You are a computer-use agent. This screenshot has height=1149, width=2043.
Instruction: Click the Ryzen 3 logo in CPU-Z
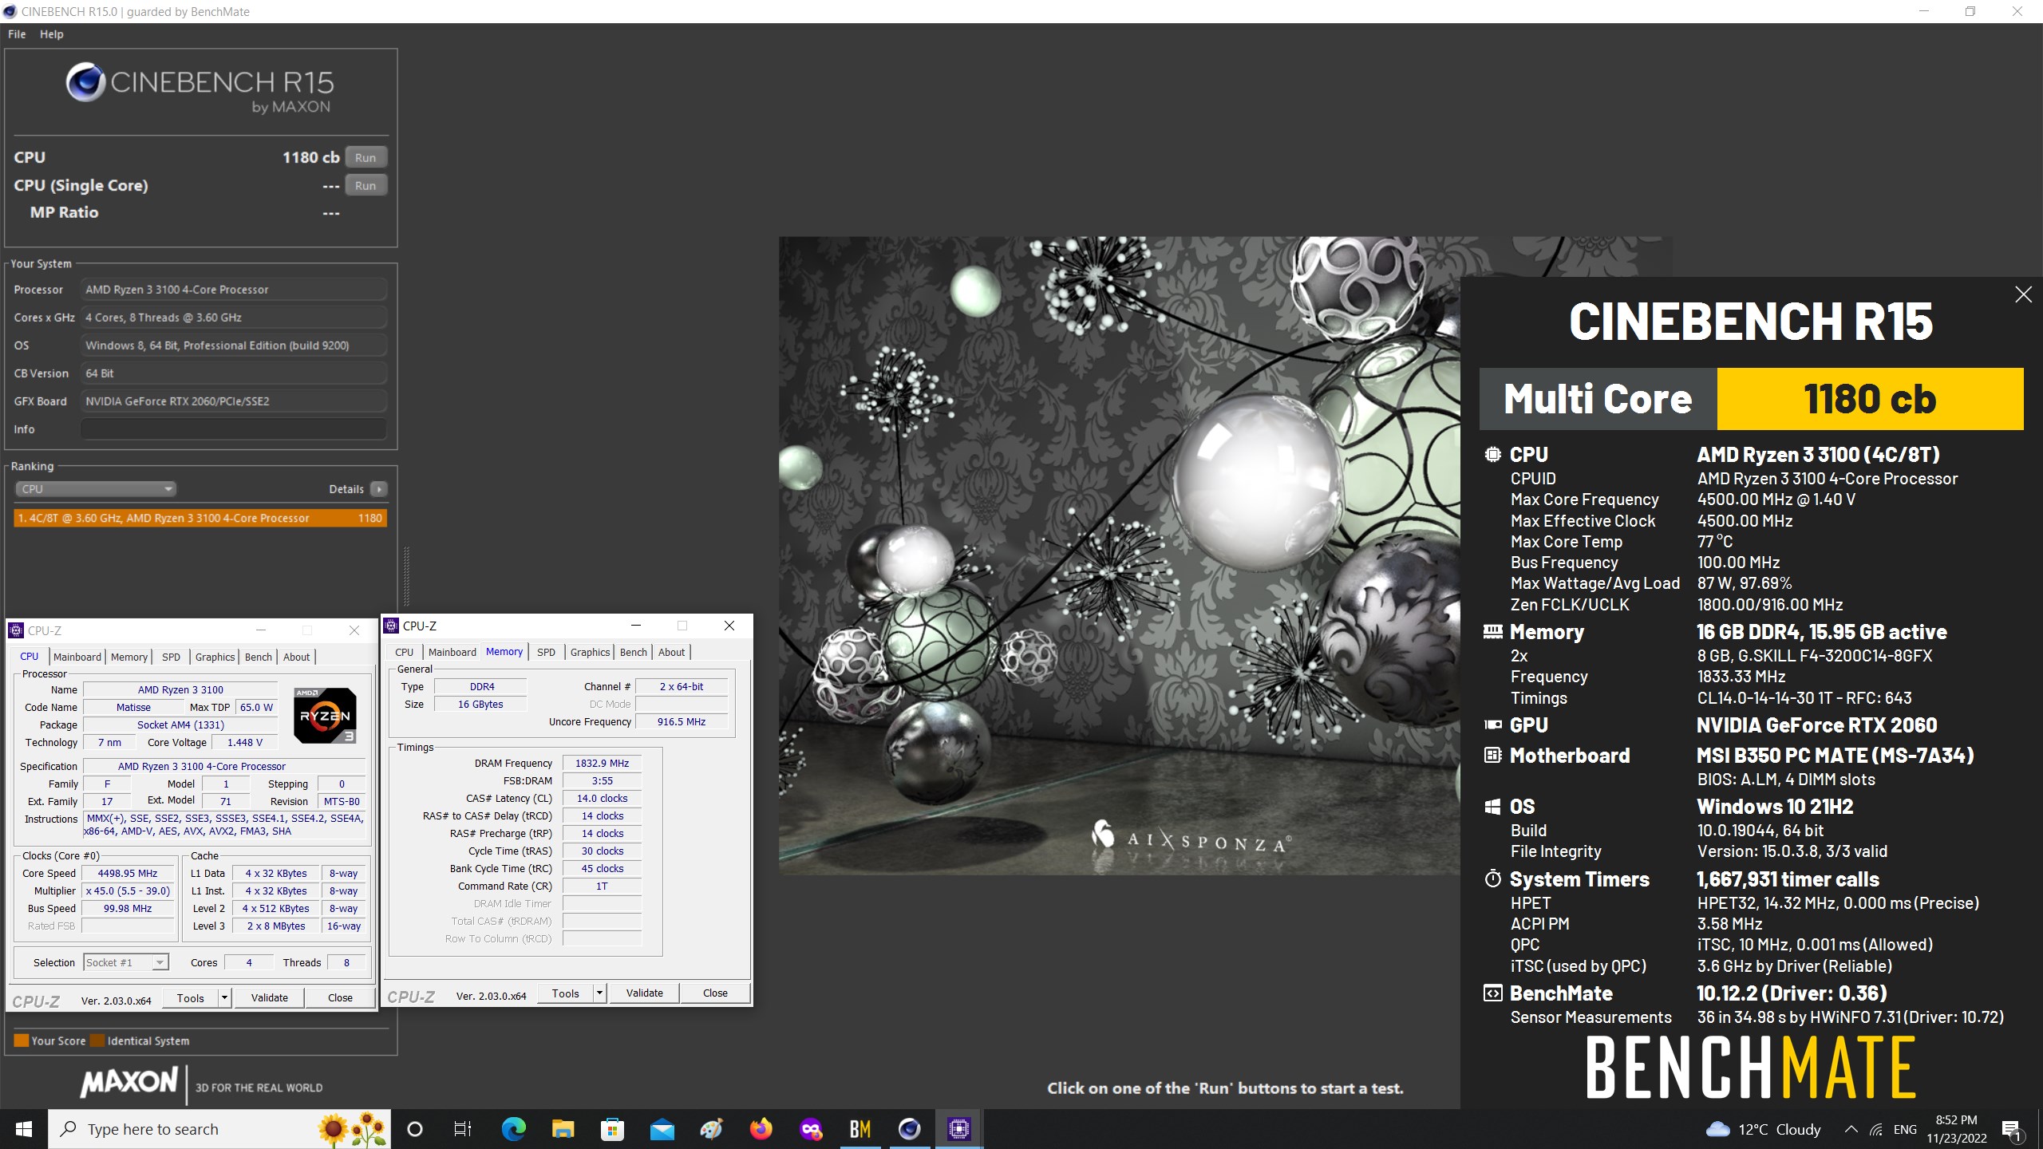tap(325, 715)
